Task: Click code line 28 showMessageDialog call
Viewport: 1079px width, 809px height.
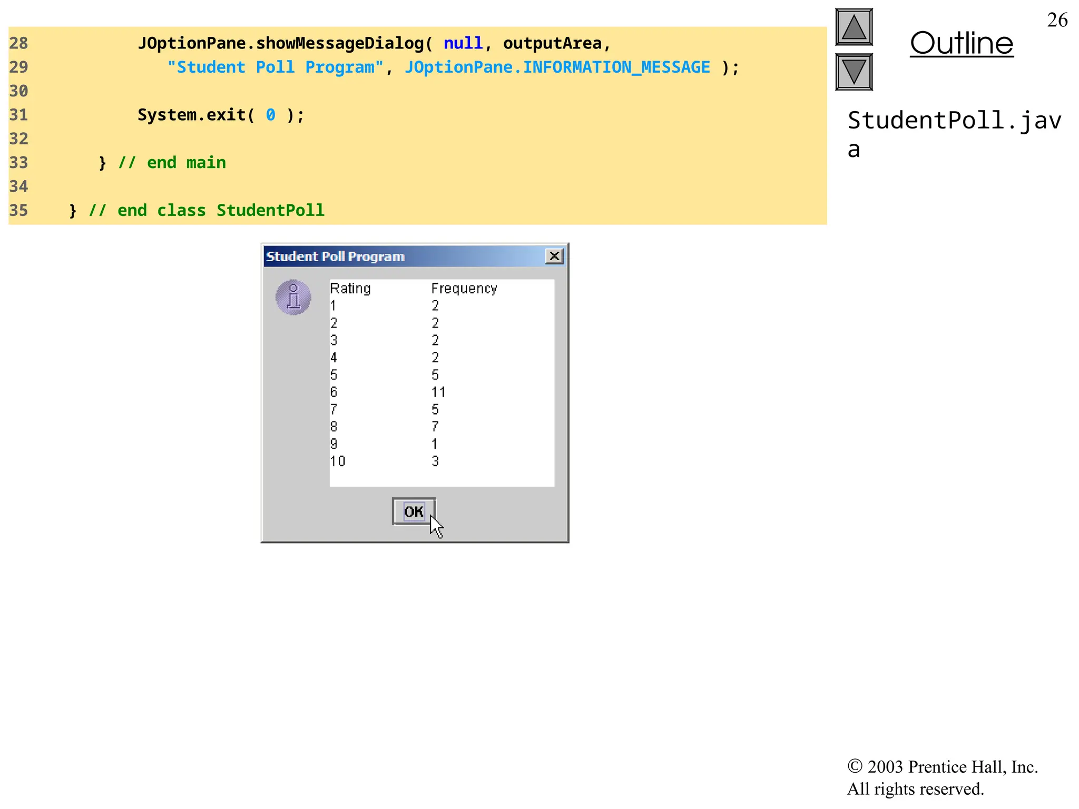Action: point(374,43)
